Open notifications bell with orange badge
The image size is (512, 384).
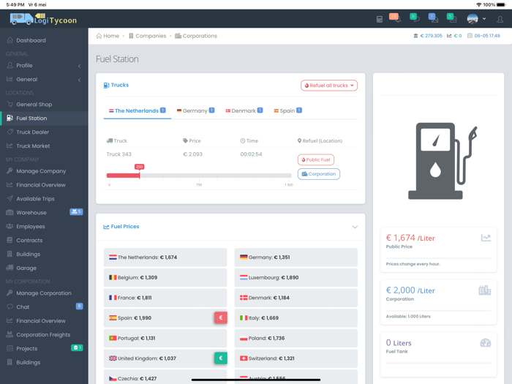(x=395, y=18)
